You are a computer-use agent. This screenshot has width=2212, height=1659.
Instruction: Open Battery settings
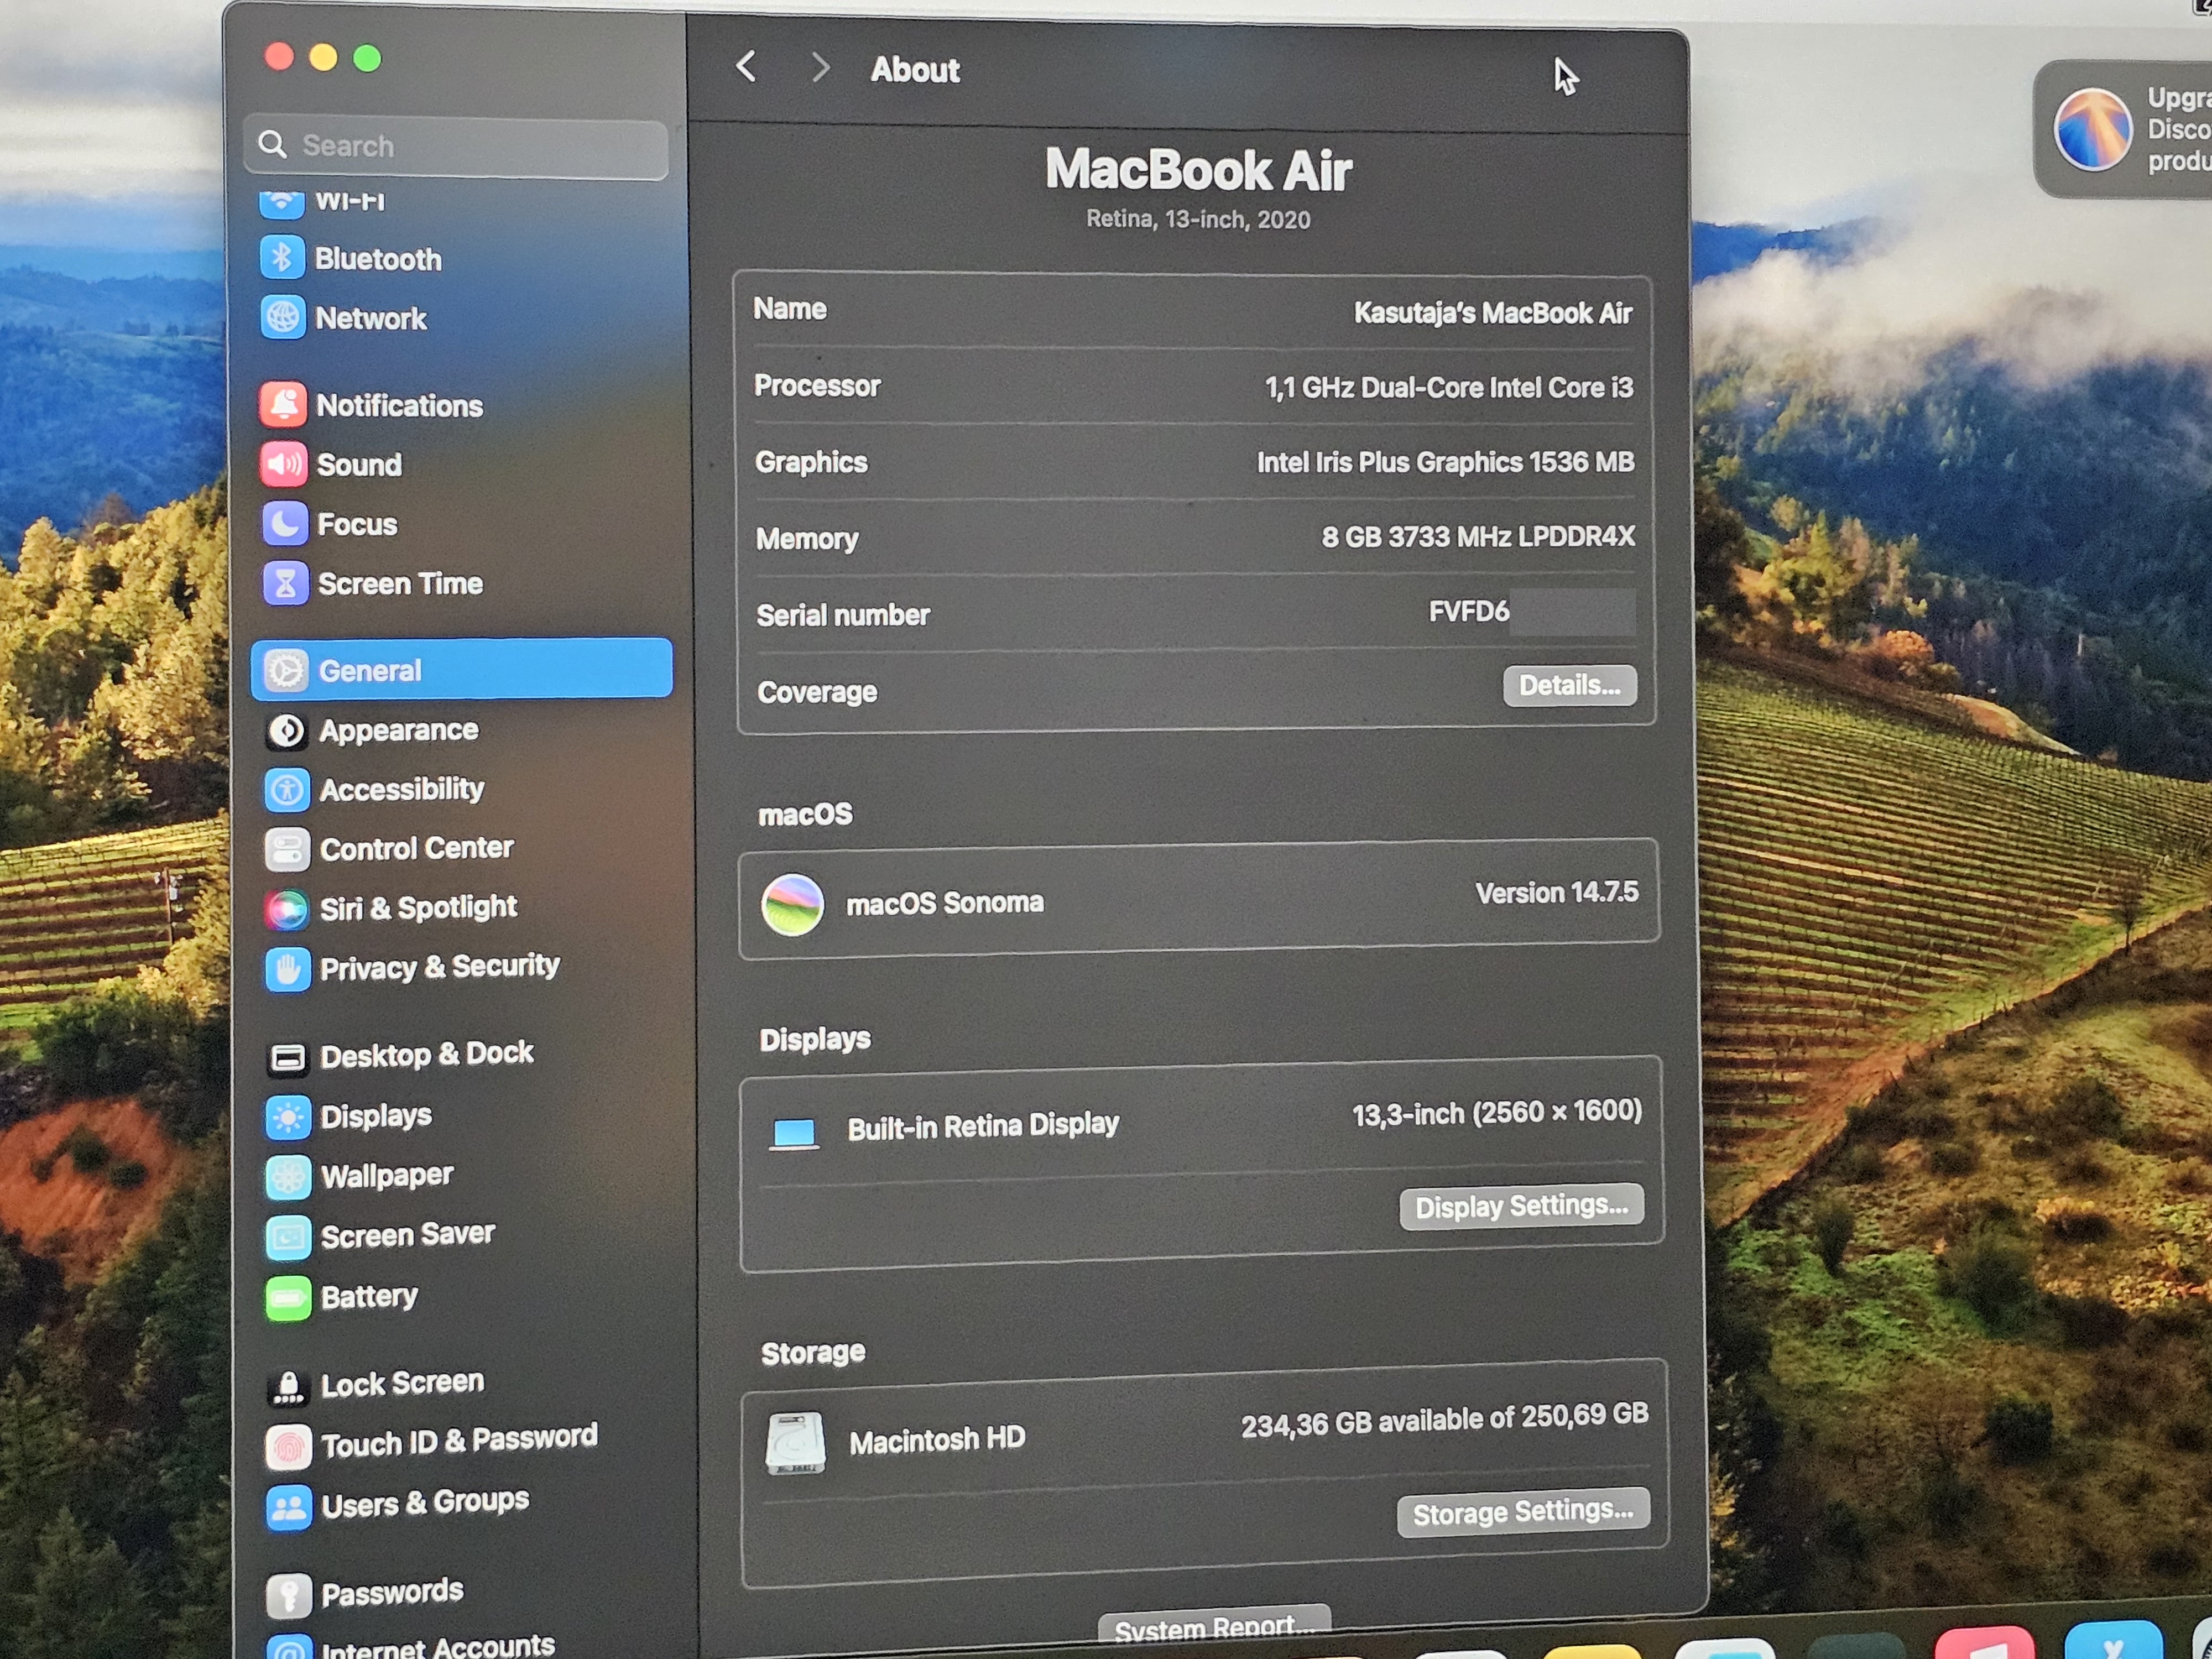point(342,1297)
